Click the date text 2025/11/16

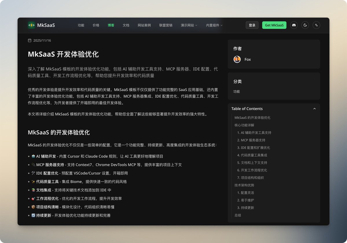click(x=42, y=40)
